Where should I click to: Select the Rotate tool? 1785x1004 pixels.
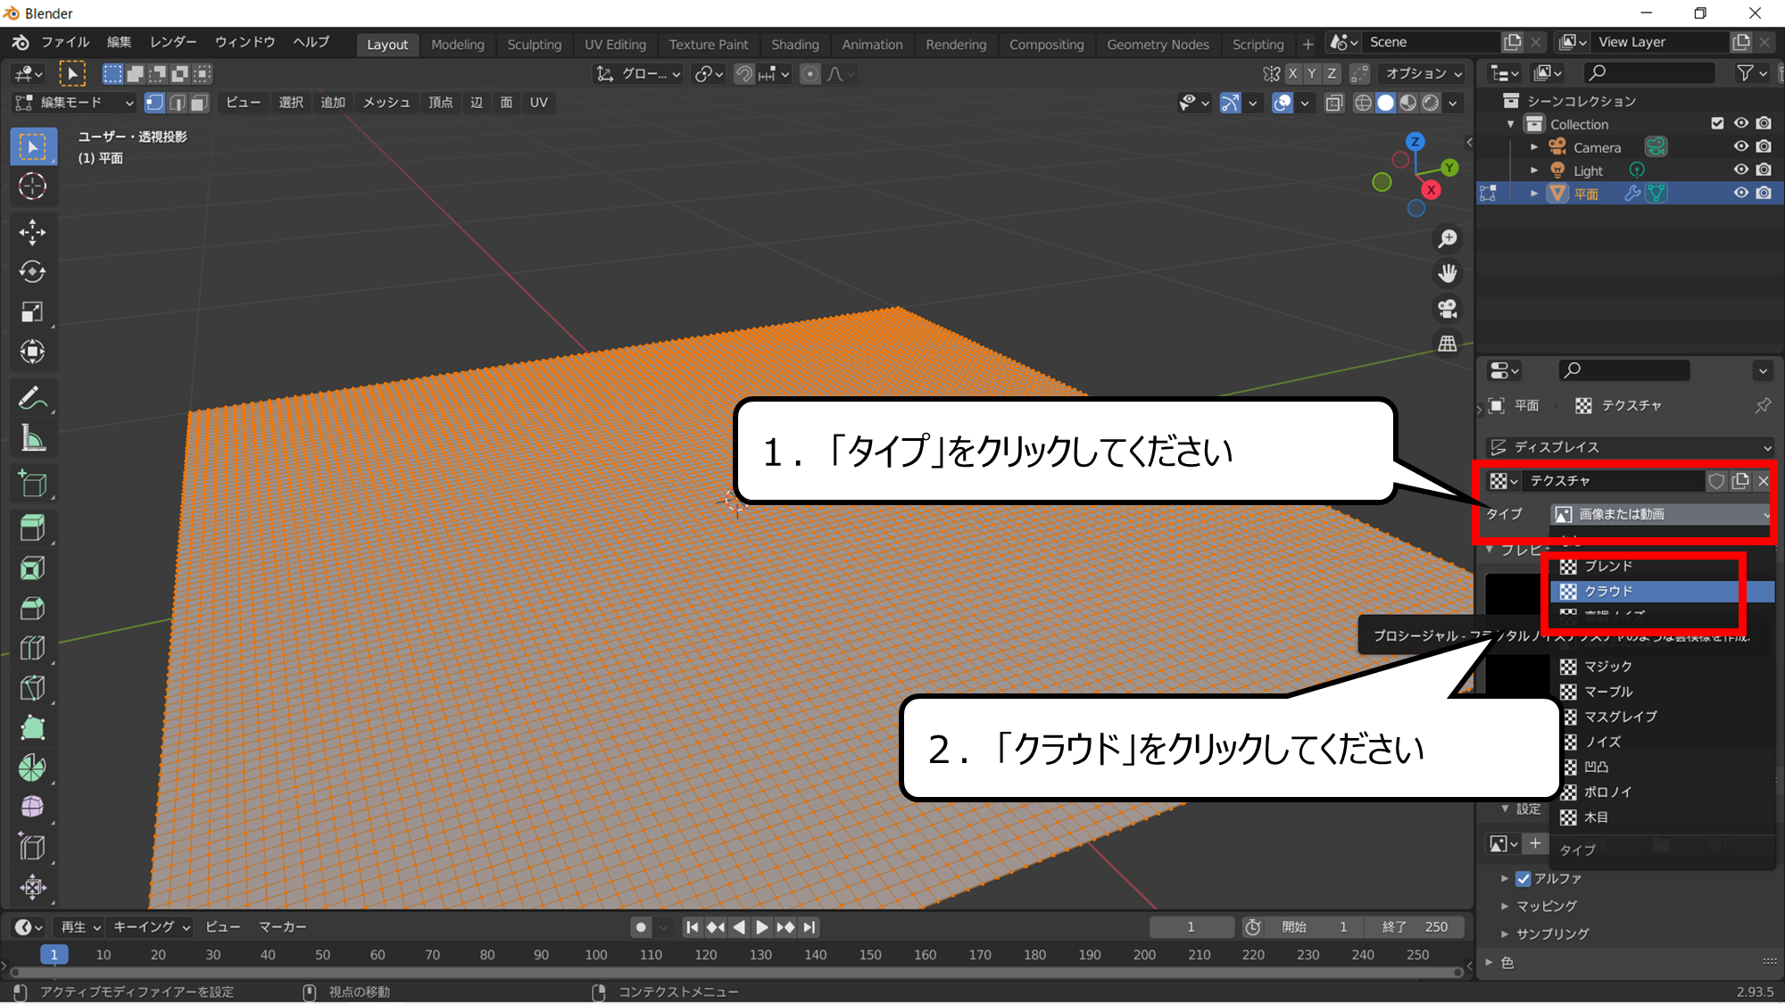click(33, 272)
